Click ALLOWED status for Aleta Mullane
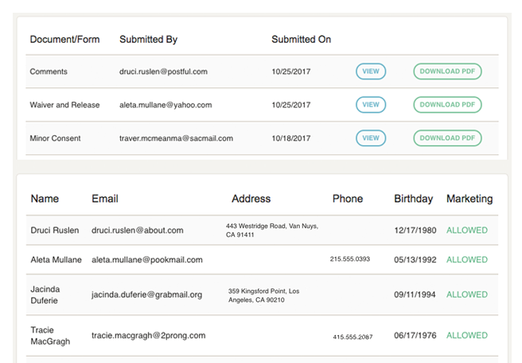The height and width of the screenshot is (363, 522). tap(467, 260)
